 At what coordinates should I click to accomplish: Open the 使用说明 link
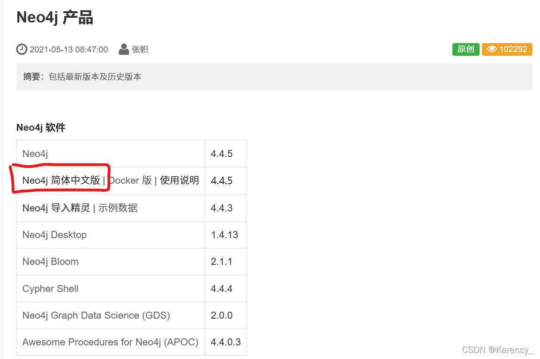point(180,180)
